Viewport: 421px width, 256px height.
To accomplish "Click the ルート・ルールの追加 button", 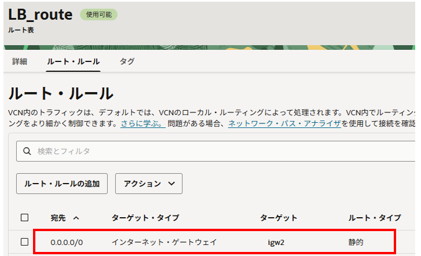I will tap(62, 184).
